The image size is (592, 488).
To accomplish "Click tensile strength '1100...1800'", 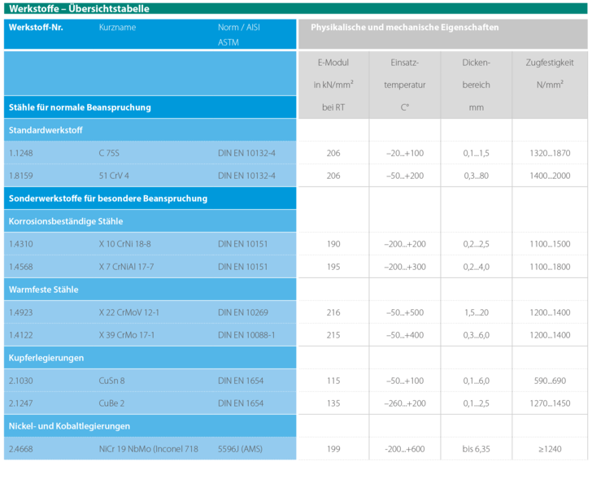I will click(x=550, y=267).
